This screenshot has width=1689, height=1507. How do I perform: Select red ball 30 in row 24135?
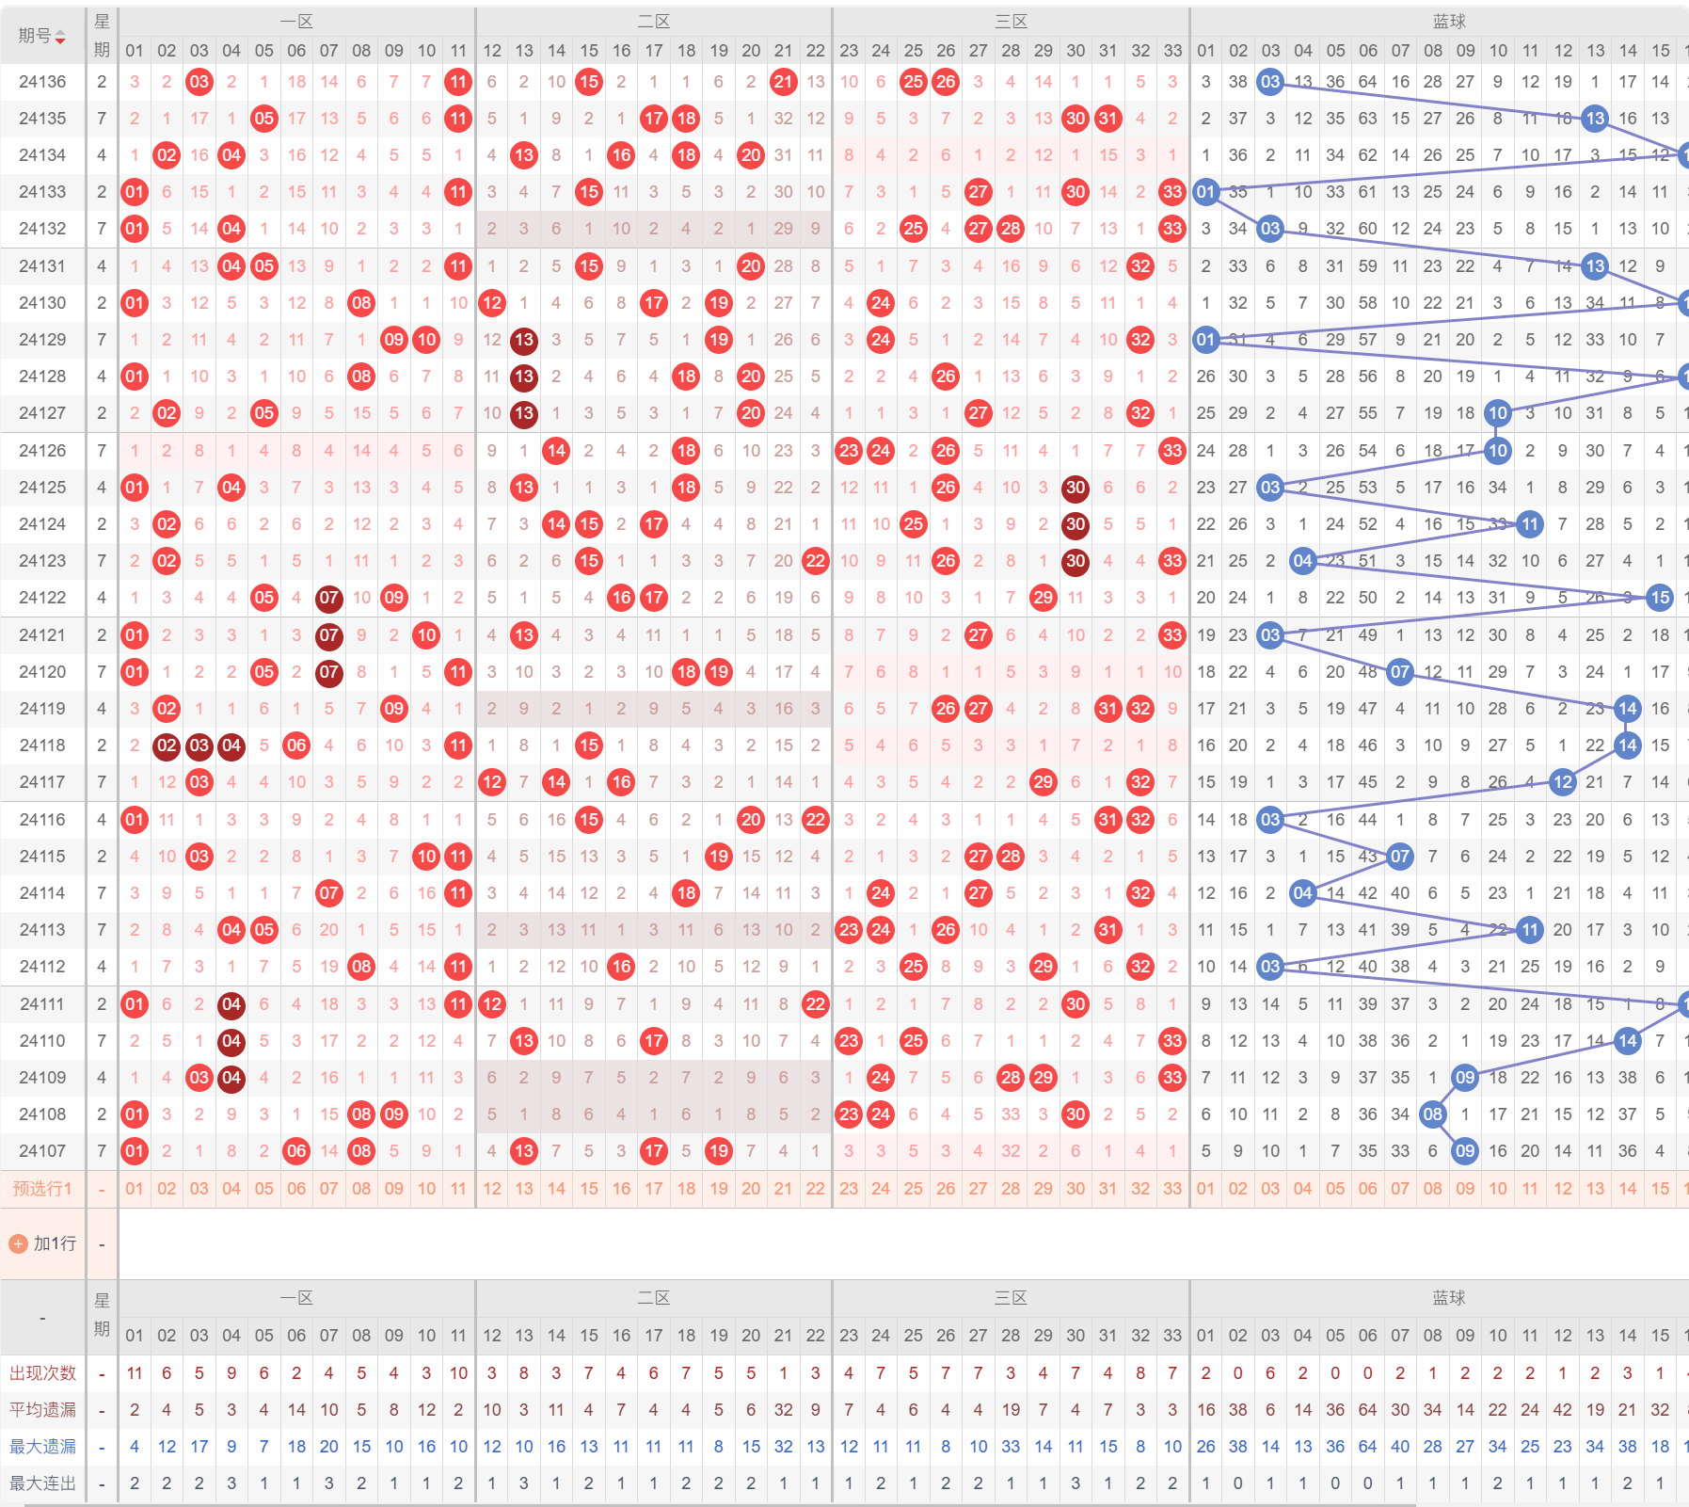pyautogui.click(x=1076, y=119)
